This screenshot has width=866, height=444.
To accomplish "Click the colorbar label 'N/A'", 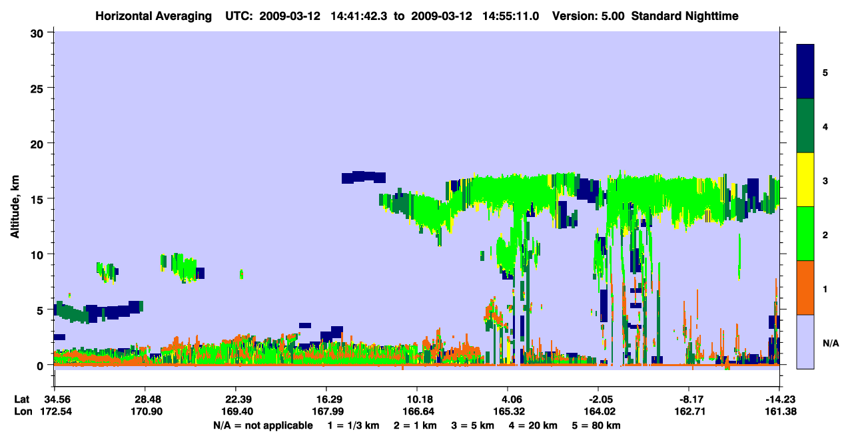I will tap(830, 343).
